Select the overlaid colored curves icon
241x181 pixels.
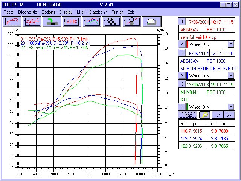92,22
